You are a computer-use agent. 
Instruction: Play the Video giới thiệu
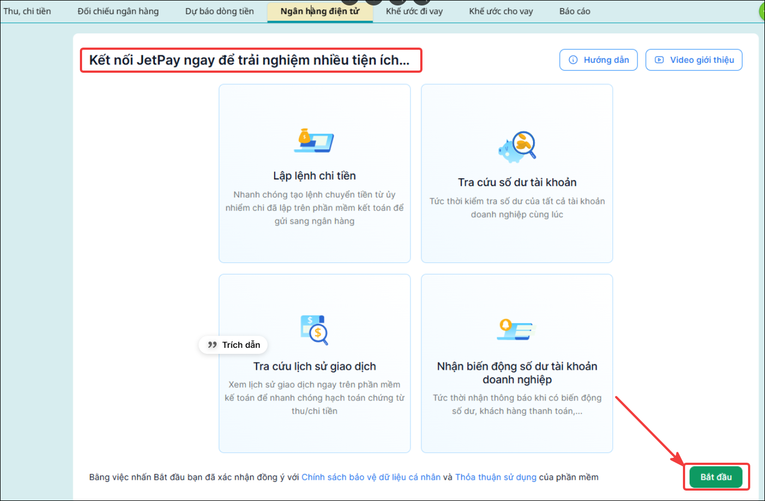point(694,60)
